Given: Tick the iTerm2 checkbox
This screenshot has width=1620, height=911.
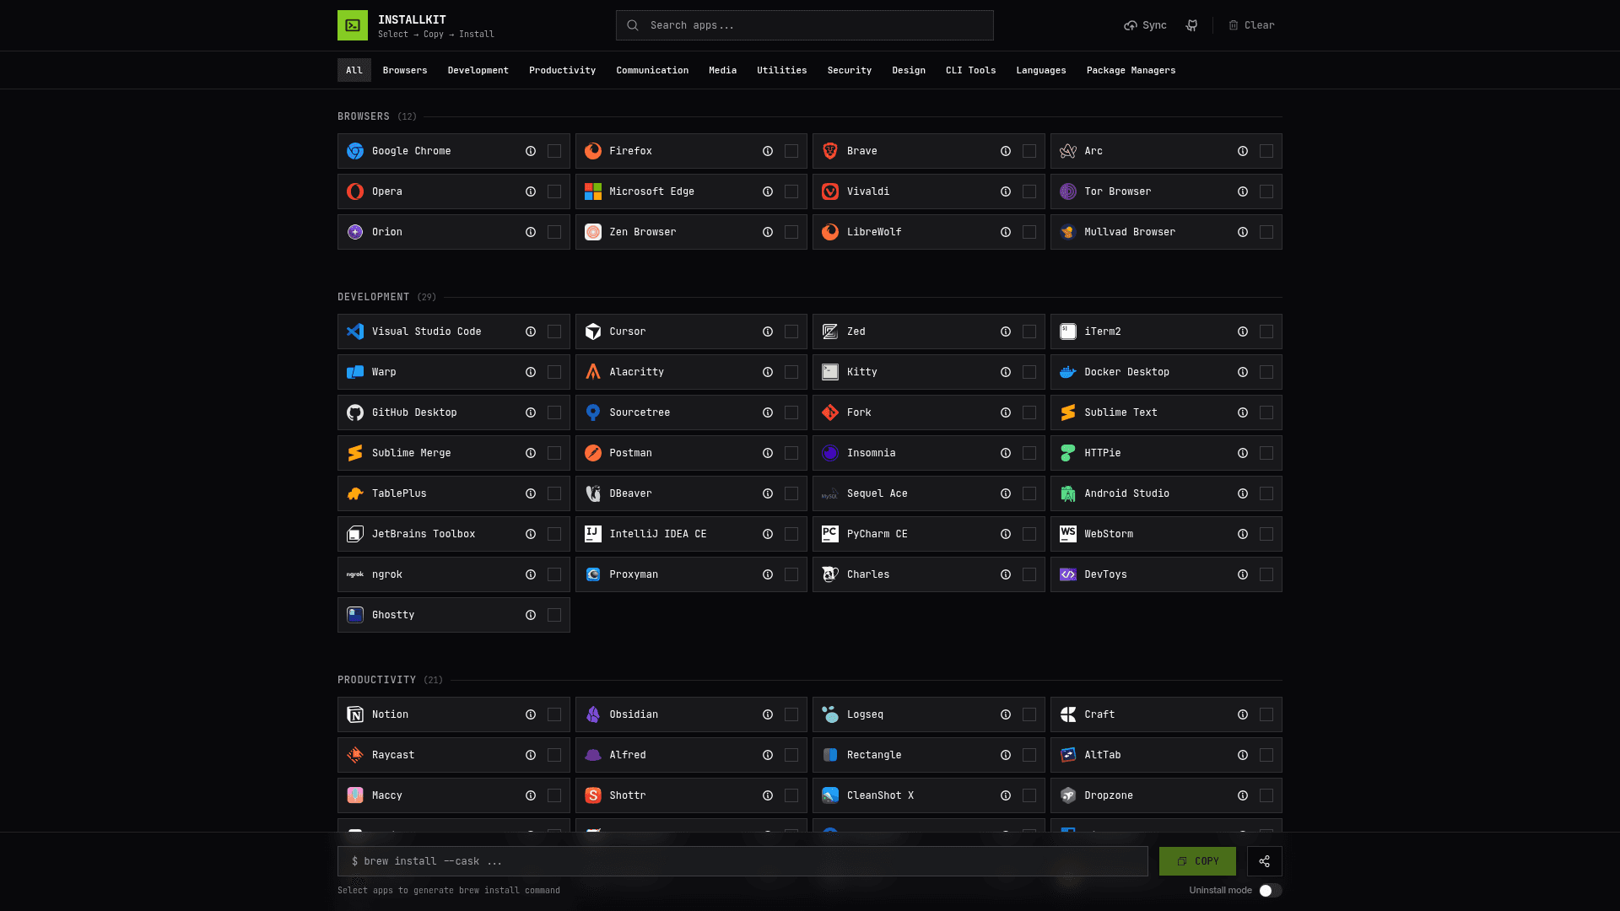Looking at the screenshot, I should (x=1266, y=332).
